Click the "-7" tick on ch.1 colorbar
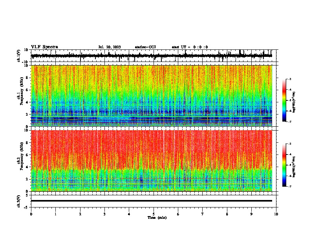Viewport: 311px width, 240px height. (x=289, y=122)
